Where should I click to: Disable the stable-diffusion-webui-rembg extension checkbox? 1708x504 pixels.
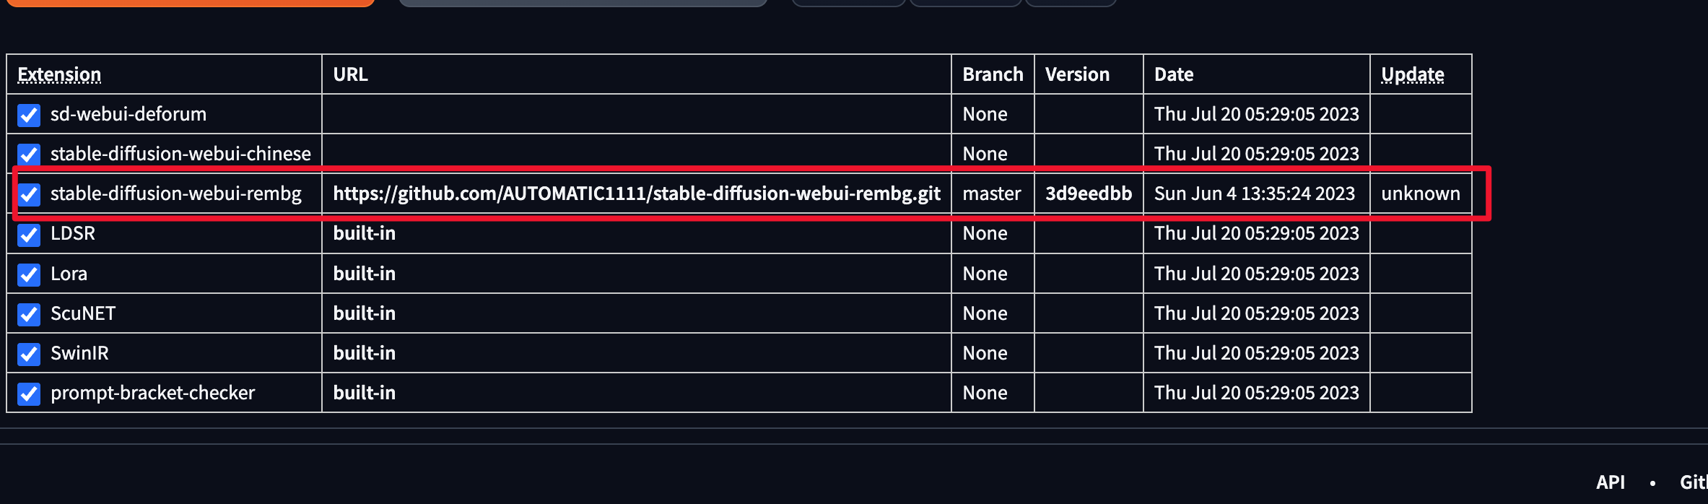point(29,194)
